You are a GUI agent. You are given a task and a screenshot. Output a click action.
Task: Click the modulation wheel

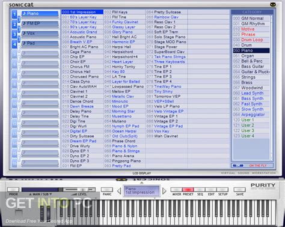49,213
